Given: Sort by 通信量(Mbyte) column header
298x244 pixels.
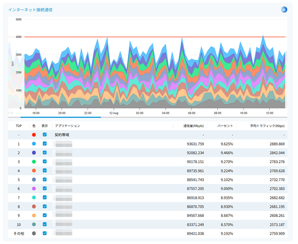Looking at the screenshot, I should point(194,126).
